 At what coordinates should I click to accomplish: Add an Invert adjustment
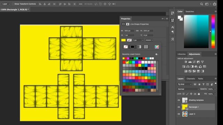[x=186, y=71]
